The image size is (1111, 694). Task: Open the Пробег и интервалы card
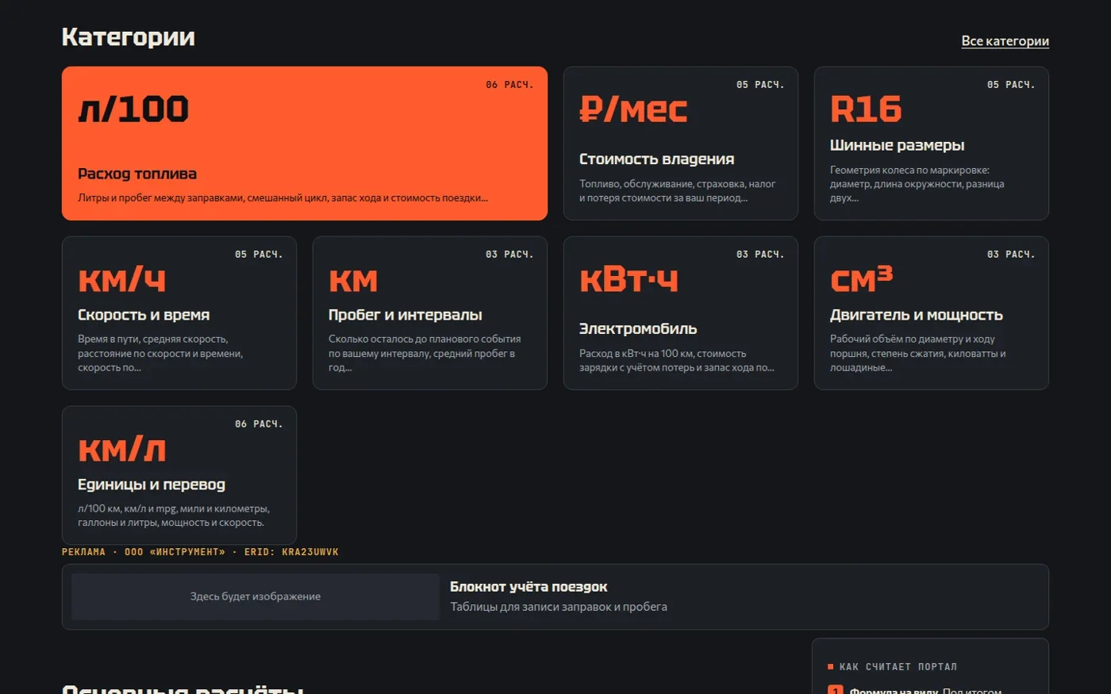pyautogui.click(x=430, y=313)
